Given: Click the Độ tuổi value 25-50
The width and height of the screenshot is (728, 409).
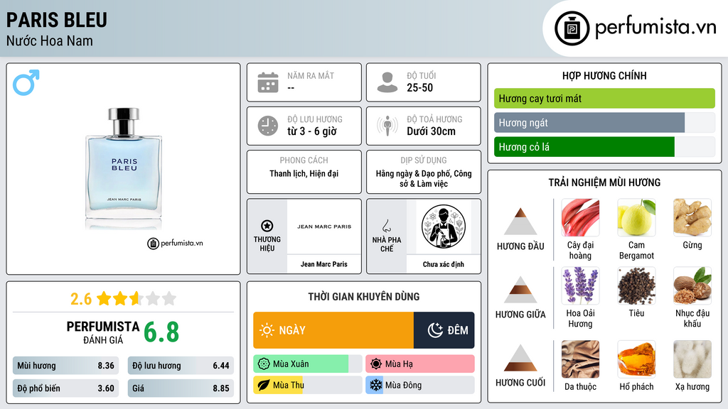Looking at the screenshot, I should click(x=419, y=87).
